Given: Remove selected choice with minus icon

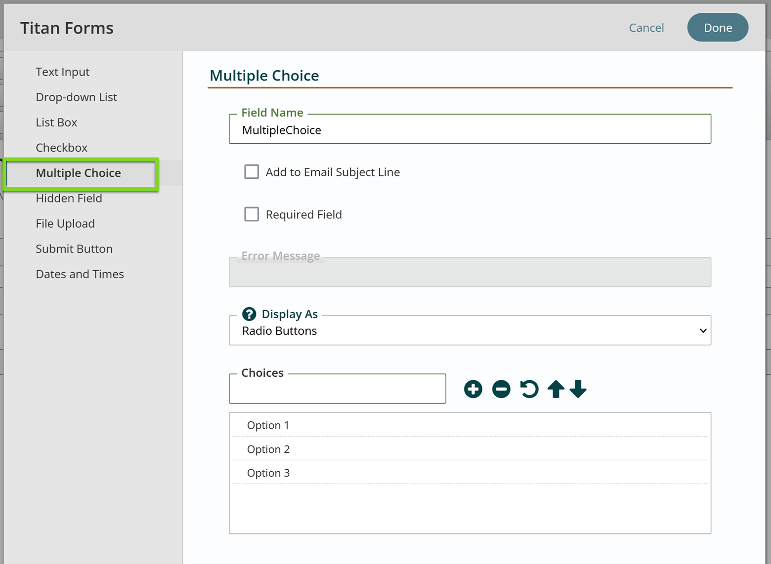Looking at the screenshot, I should point(501,389).
